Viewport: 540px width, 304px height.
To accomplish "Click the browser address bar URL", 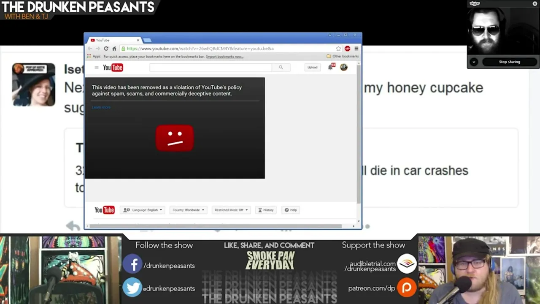I will tap(200, 49).
